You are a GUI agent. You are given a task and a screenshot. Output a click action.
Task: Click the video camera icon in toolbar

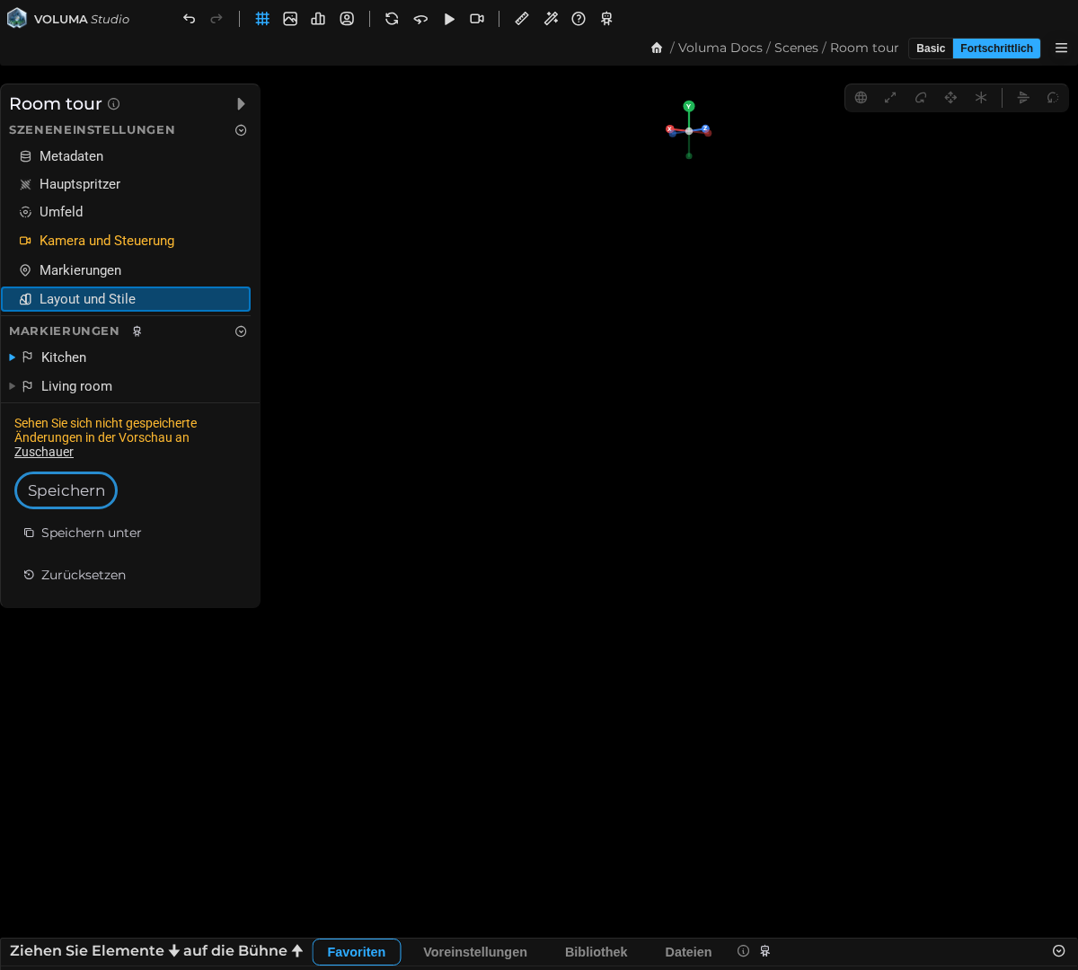tap(477, 19)
